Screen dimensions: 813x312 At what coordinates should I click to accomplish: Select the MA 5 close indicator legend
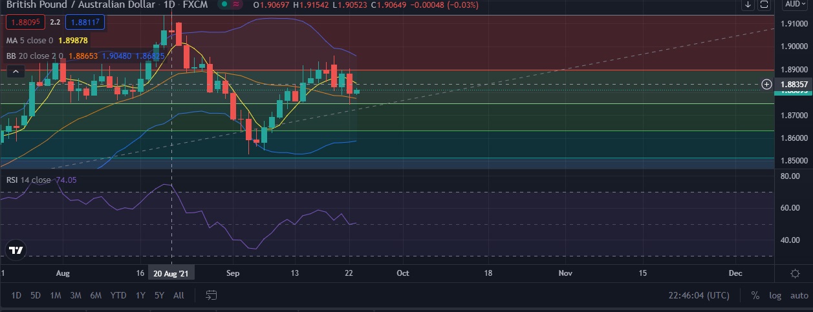(30, 41)
